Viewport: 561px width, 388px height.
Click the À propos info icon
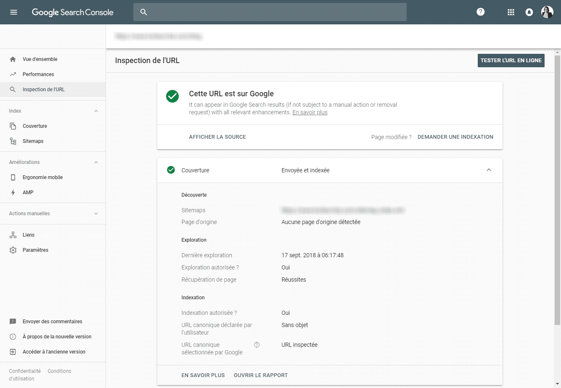point(13,337)
